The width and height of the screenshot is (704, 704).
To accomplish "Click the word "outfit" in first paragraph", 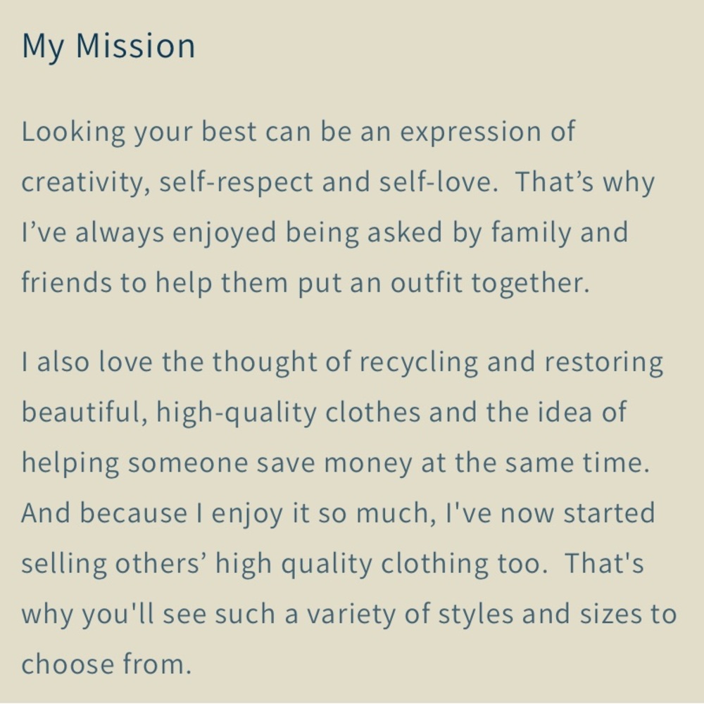I will tap(426, 283).
